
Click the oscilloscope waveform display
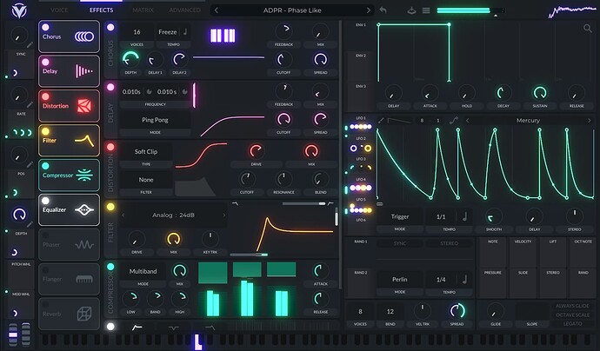point(573,11)
